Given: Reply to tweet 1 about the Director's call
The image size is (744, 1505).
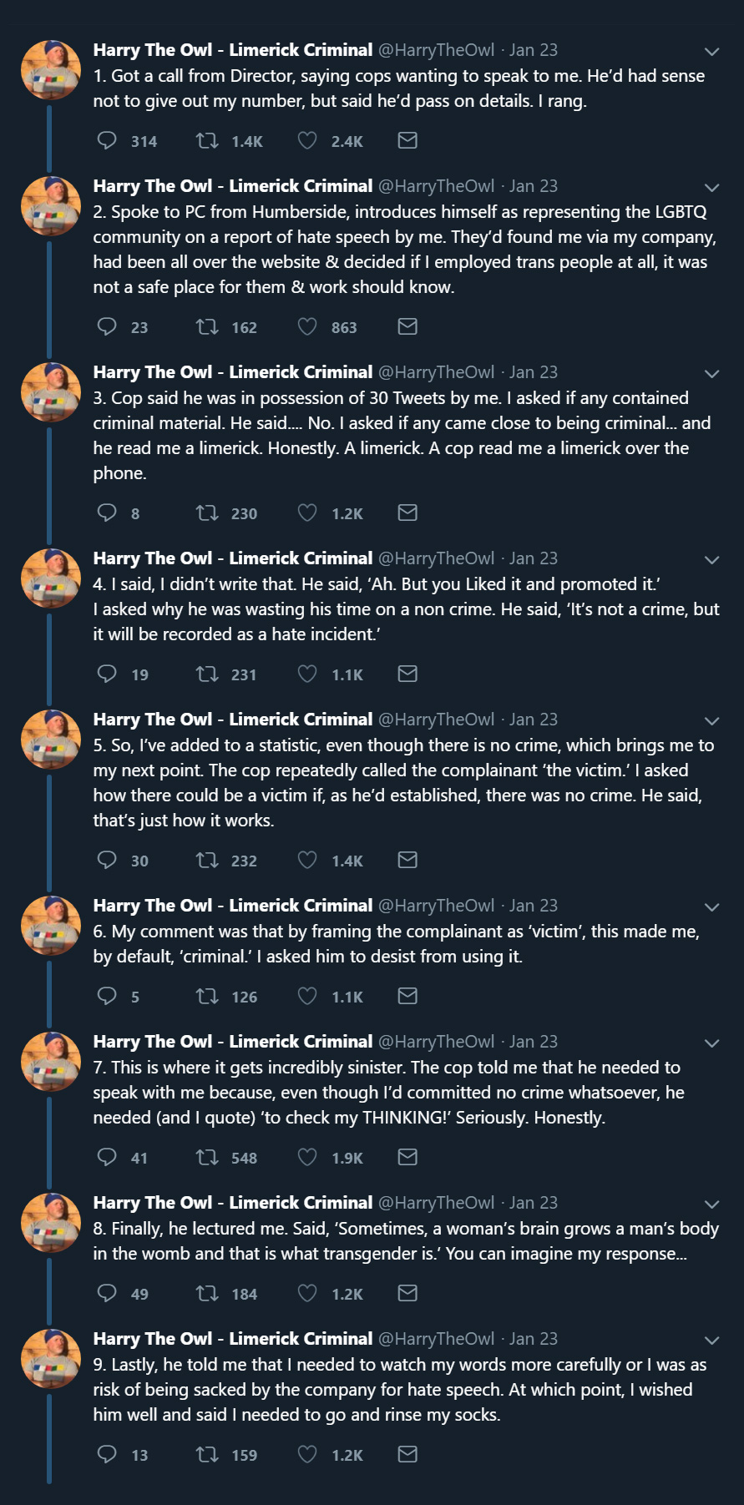Looking at the screenshot, I should click(x=107, y=140).
